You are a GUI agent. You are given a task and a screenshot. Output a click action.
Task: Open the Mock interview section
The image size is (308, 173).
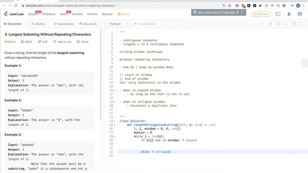click(64, 14)
